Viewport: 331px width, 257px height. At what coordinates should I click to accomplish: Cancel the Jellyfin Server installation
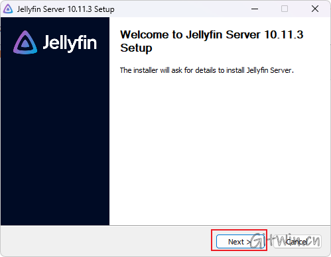point(297,242)
